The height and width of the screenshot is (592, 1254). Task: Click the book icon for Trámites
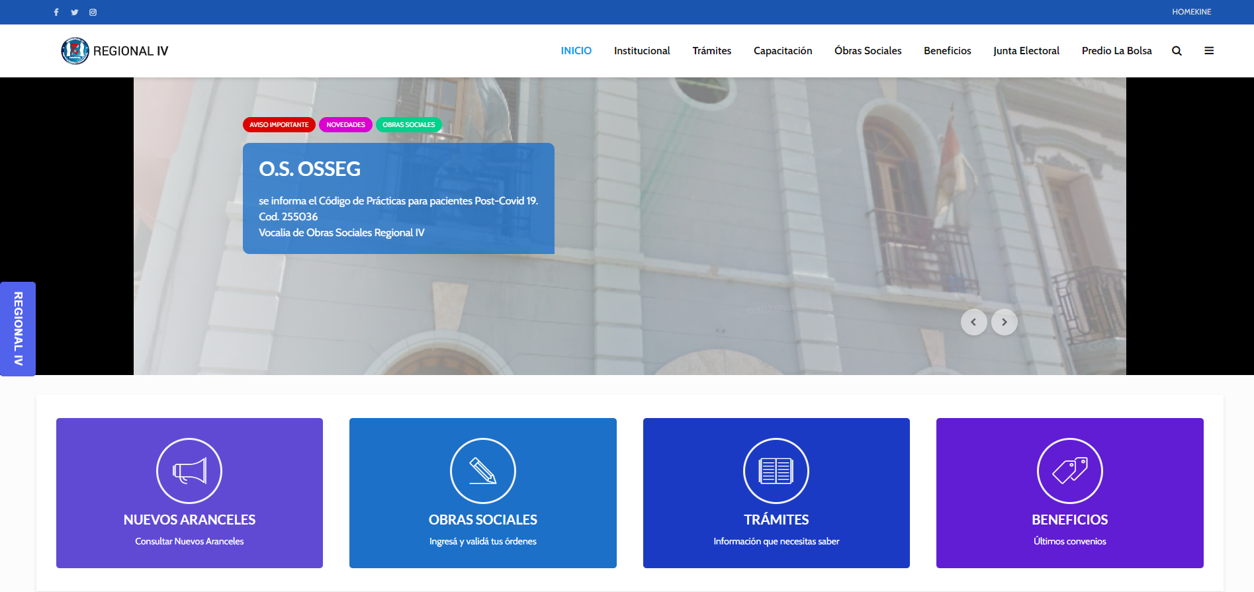(x=776, y=471)
